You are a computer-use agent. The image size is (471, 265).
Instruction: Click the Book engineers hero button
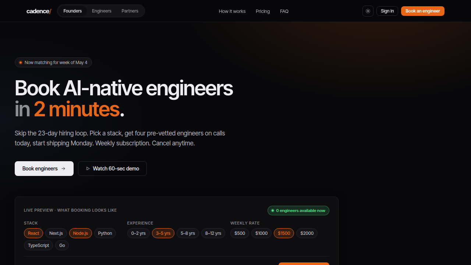point(44,169)
